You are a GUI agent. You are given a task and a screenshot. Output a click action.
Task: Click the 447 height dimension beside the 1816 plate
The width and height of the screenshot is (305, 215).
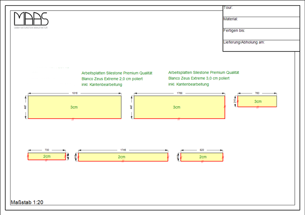[x=25, y=107]
